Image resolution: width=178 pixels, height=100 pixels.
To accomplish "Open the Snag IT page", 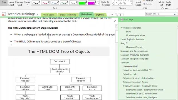I will coord(124,43).
